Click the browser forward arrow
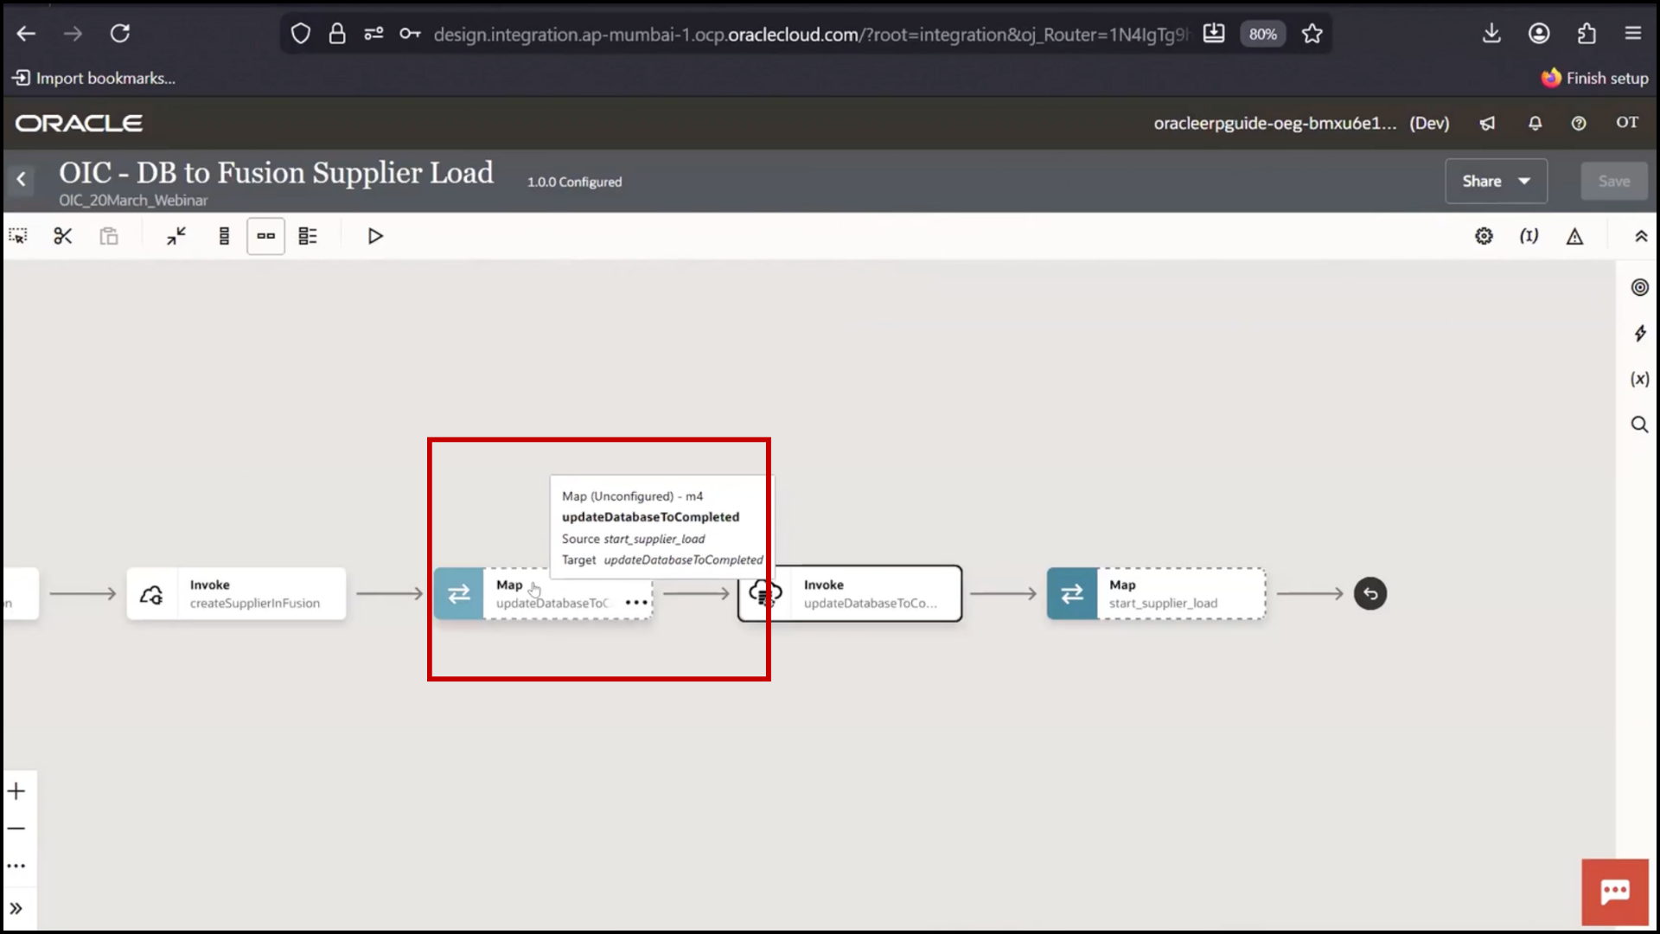The width and height of the screenshot is (1660, 934). coord(73,34)
